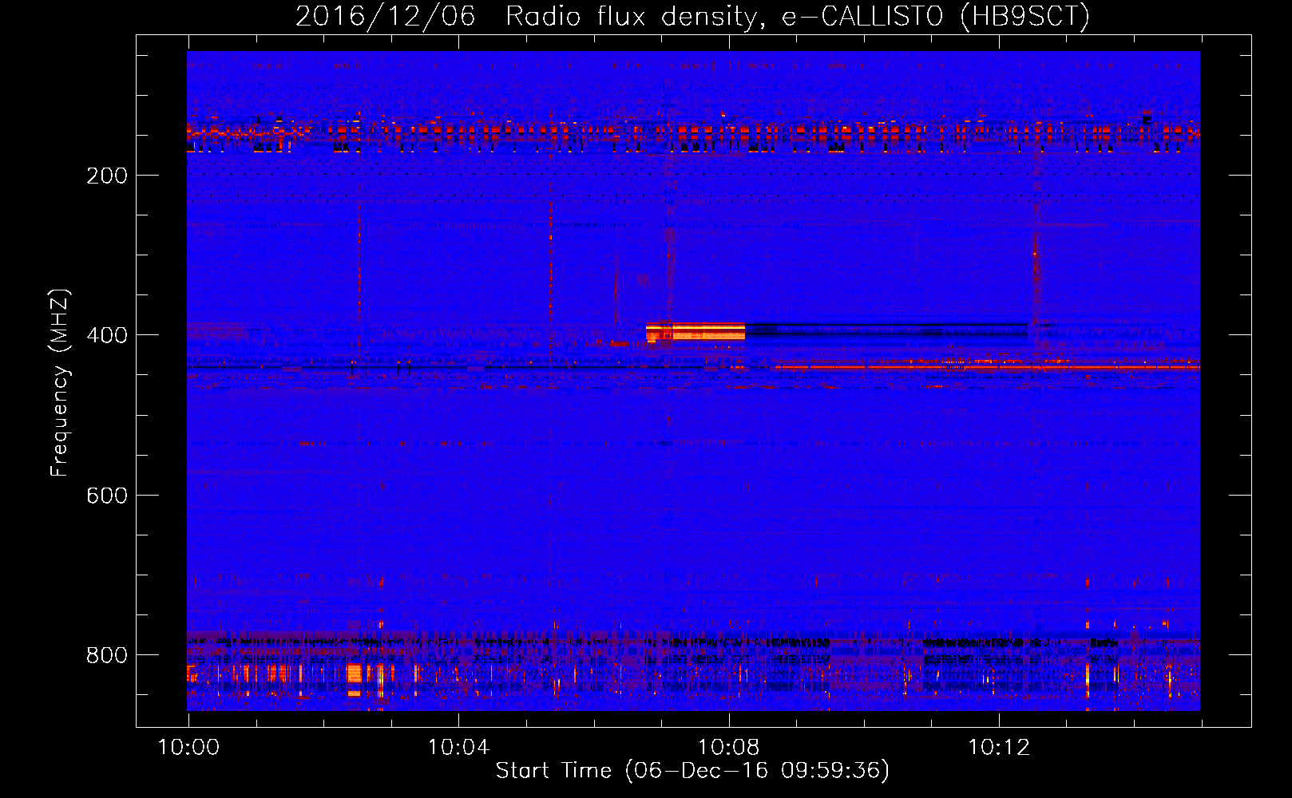Click the plot title '2016/12/06 Radio flux density'
This screenshot has height=798, width=1292.
click(692, 16)
